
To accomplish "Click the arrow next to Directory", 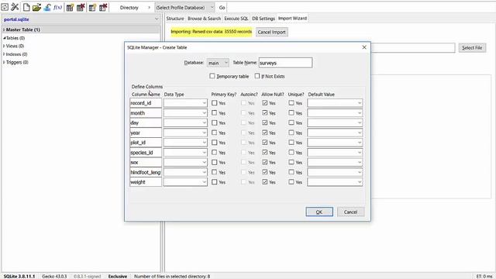I will coord(149,7).
